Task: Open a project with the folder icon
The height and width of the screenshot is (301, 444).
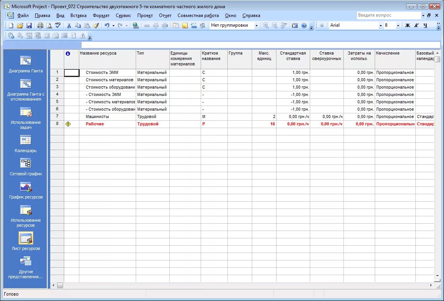Action: 20,26
